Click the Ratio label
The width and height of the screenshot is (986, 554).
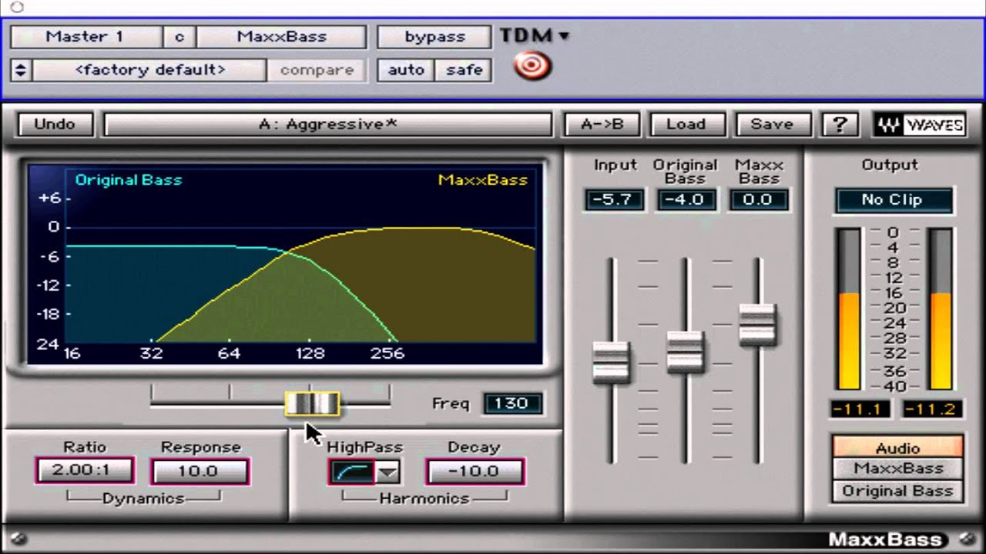click(x=85, y=447)
